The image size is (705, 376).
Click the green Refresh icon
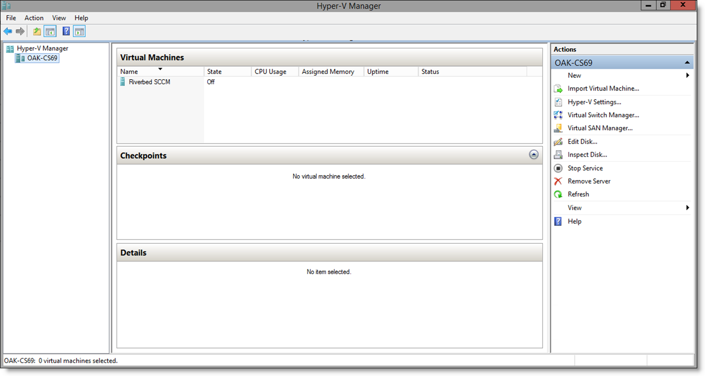(x=558, y=195)
